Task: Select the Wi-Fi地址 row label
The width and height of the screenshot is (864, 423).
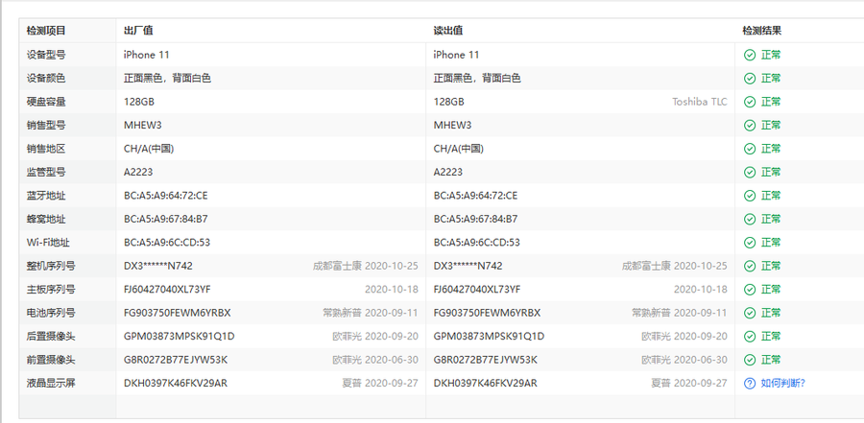Action: tap(48, 243)
